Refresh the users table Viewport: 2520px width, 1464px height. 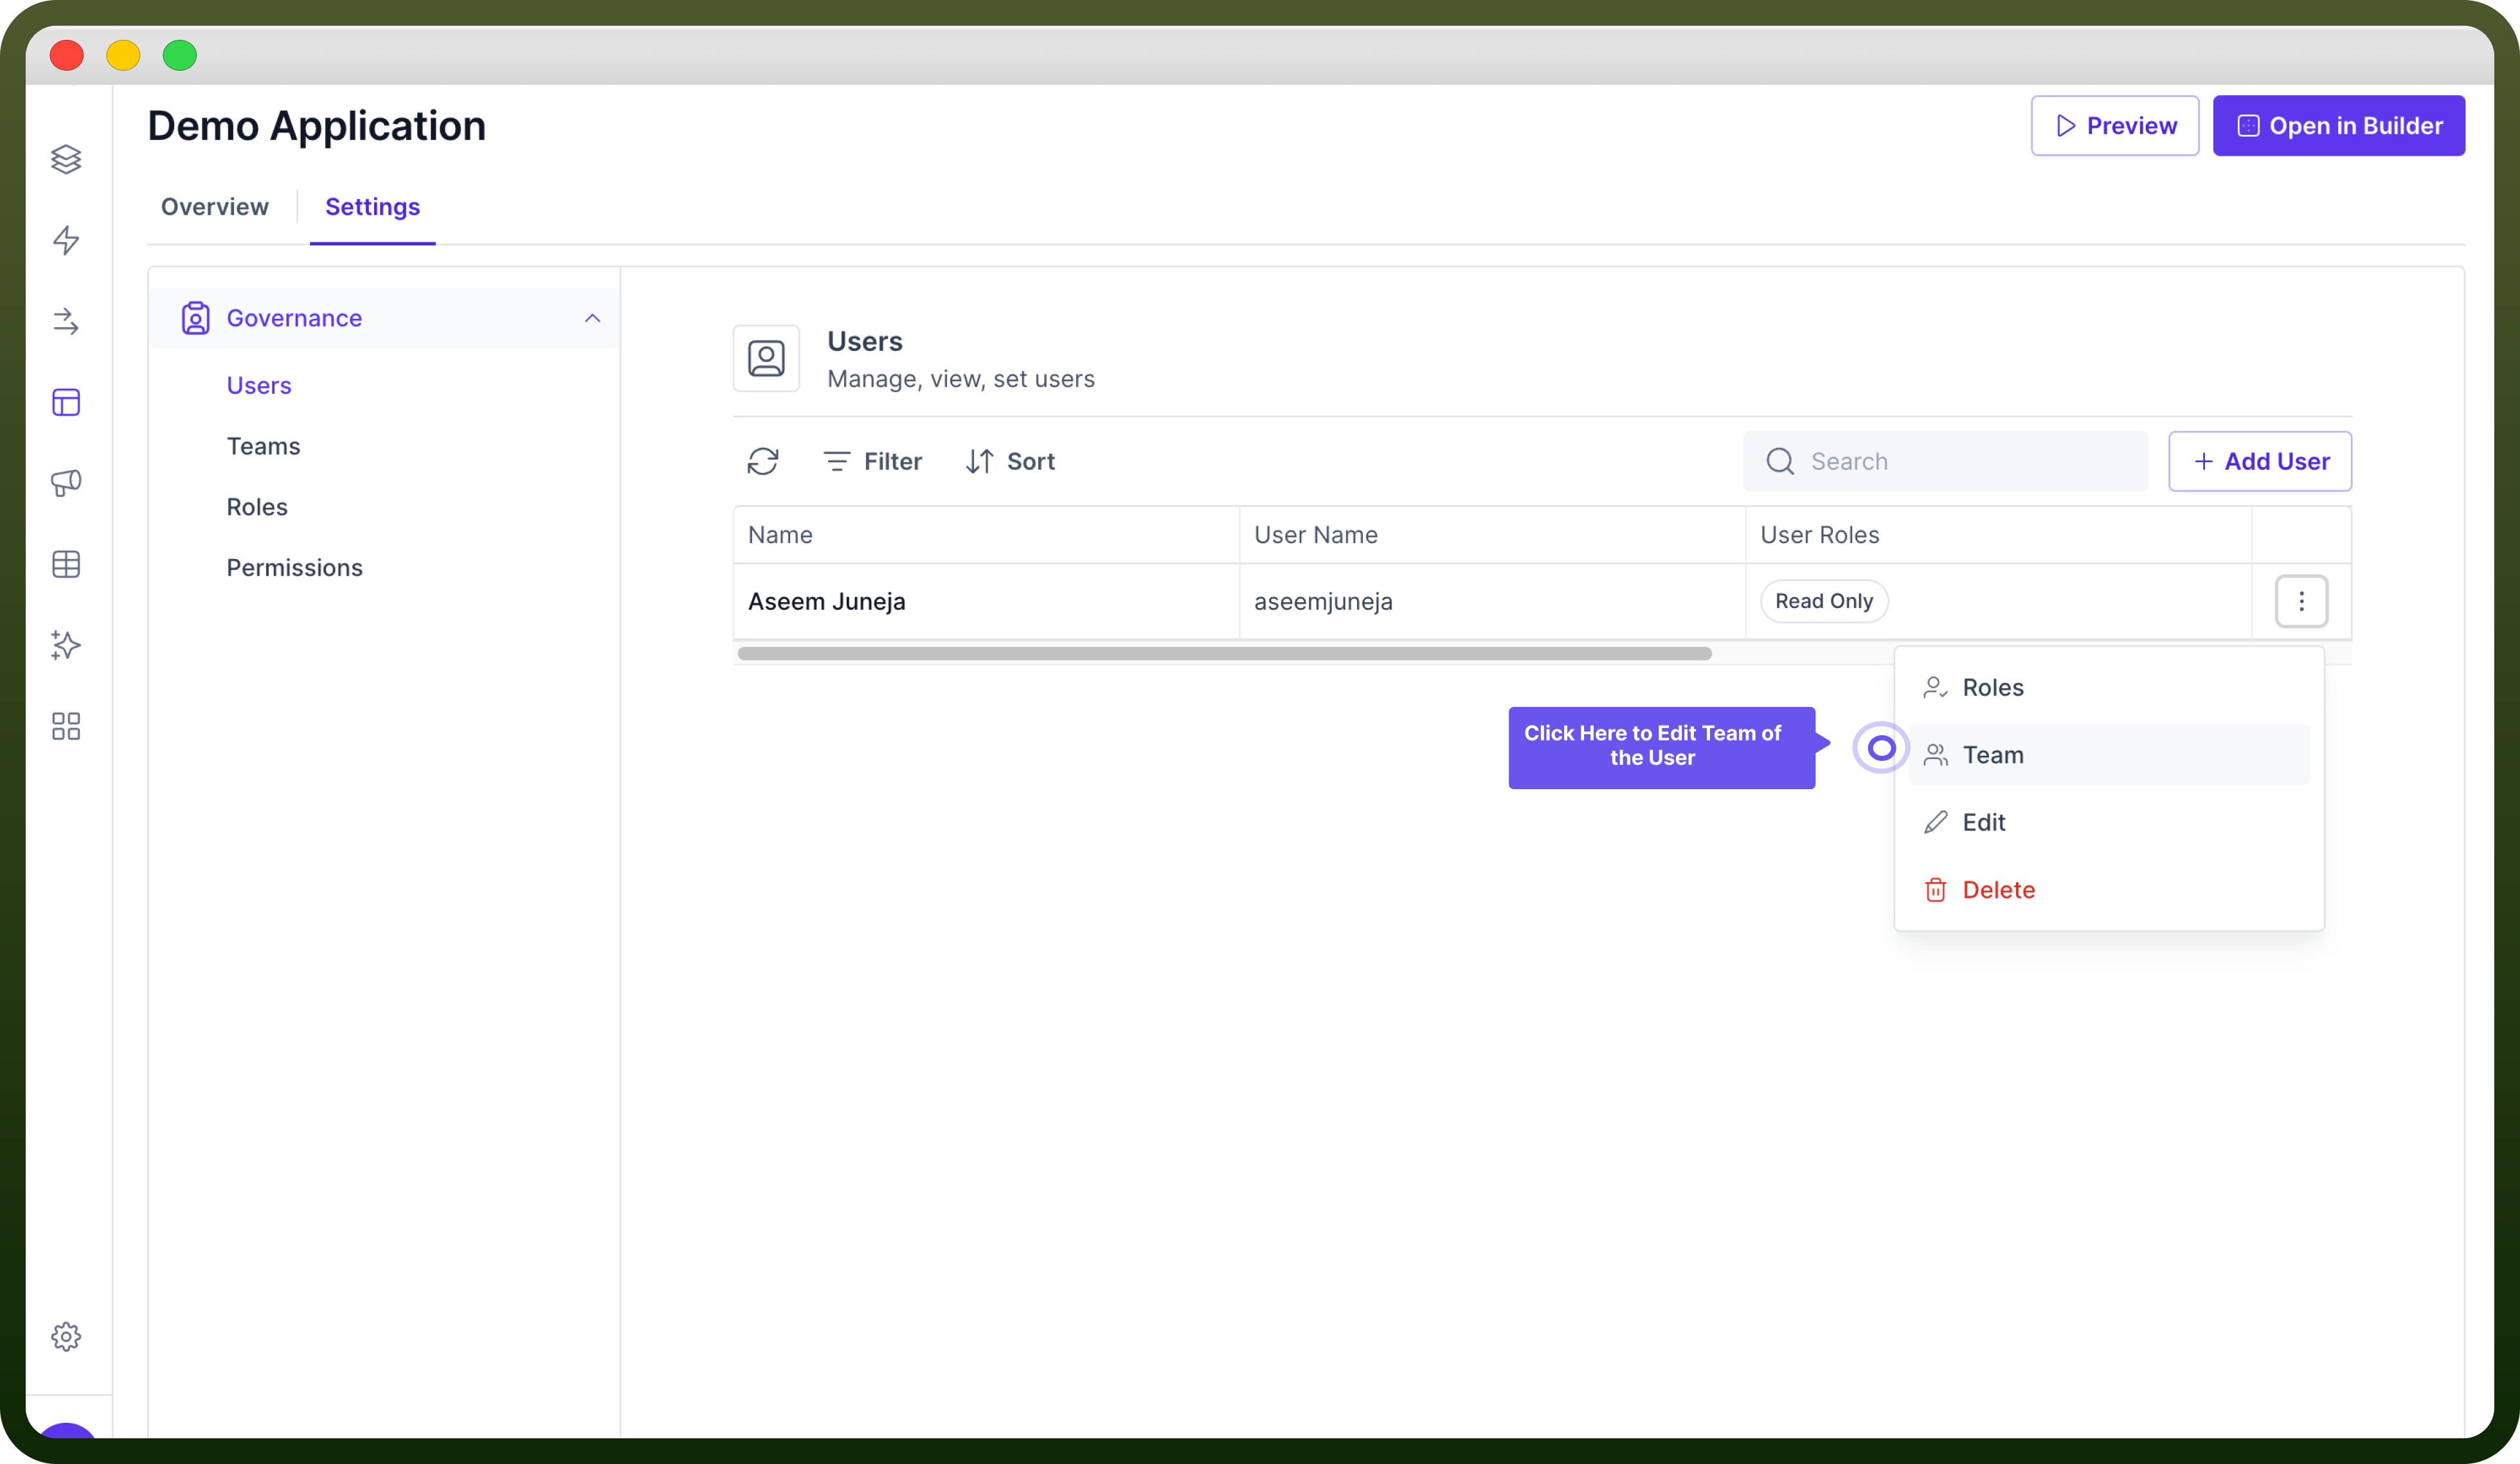763,461
